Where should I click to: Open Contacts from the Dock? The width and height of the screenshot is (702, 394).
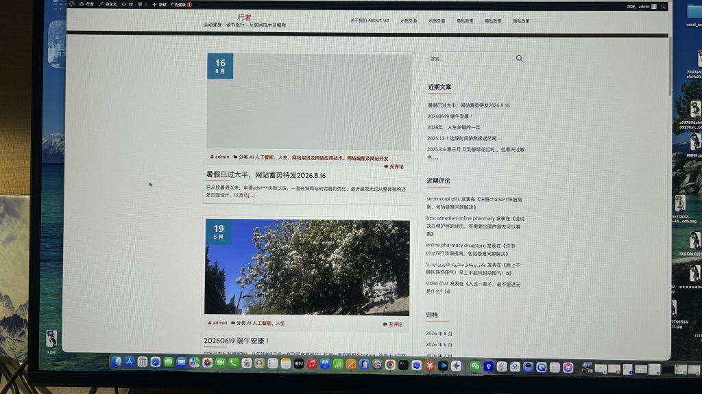259,363
